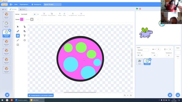Screen dimensions: 182x102
Task: Click the canvas vertical scrollbar
Action: click(x=132, y=58)
